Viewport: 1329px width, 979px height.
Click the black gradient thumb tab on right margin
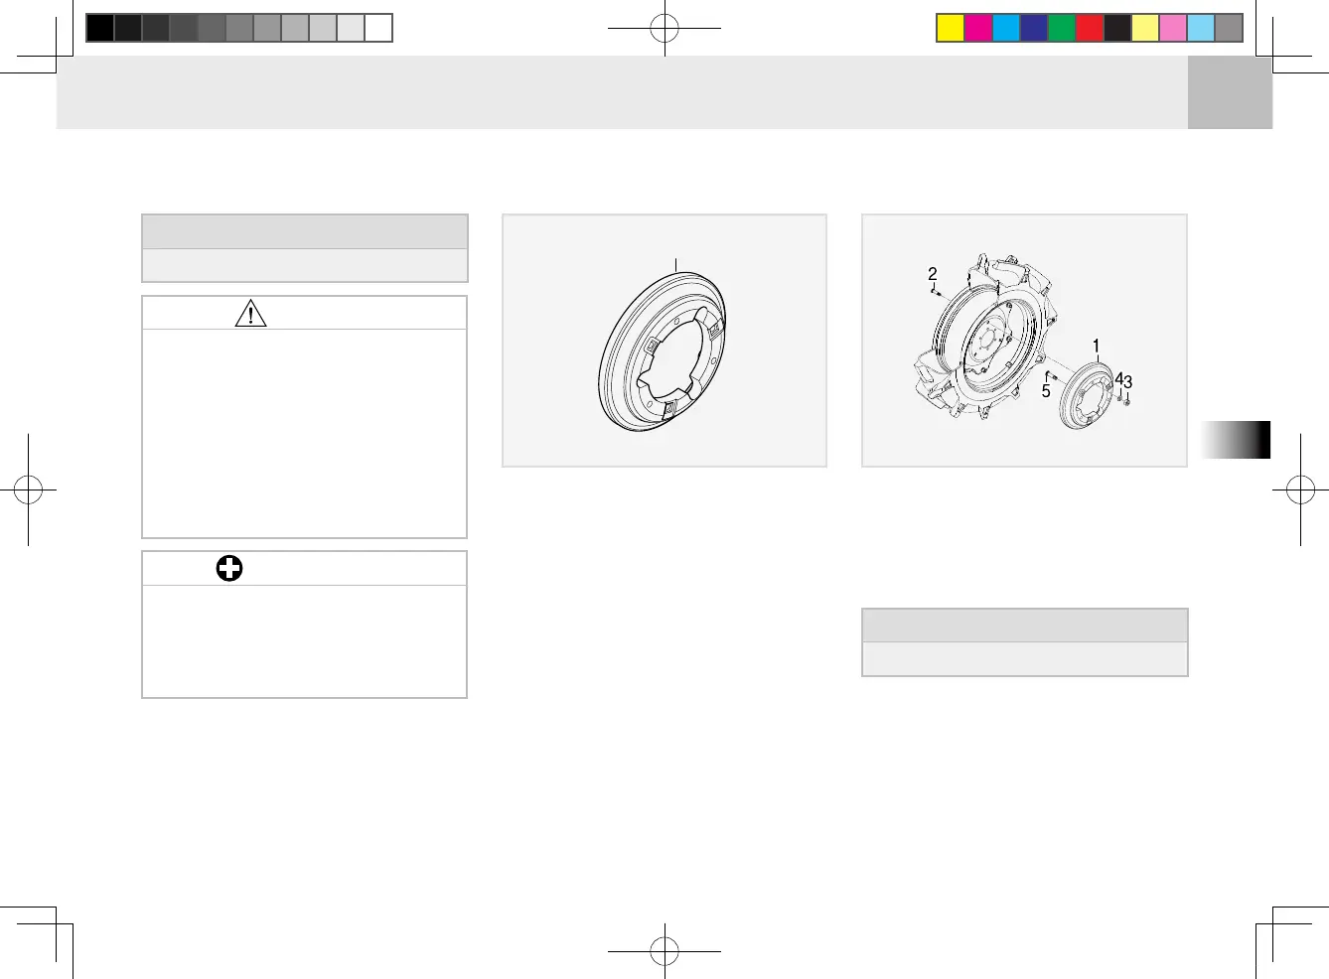coord(1236,440)
